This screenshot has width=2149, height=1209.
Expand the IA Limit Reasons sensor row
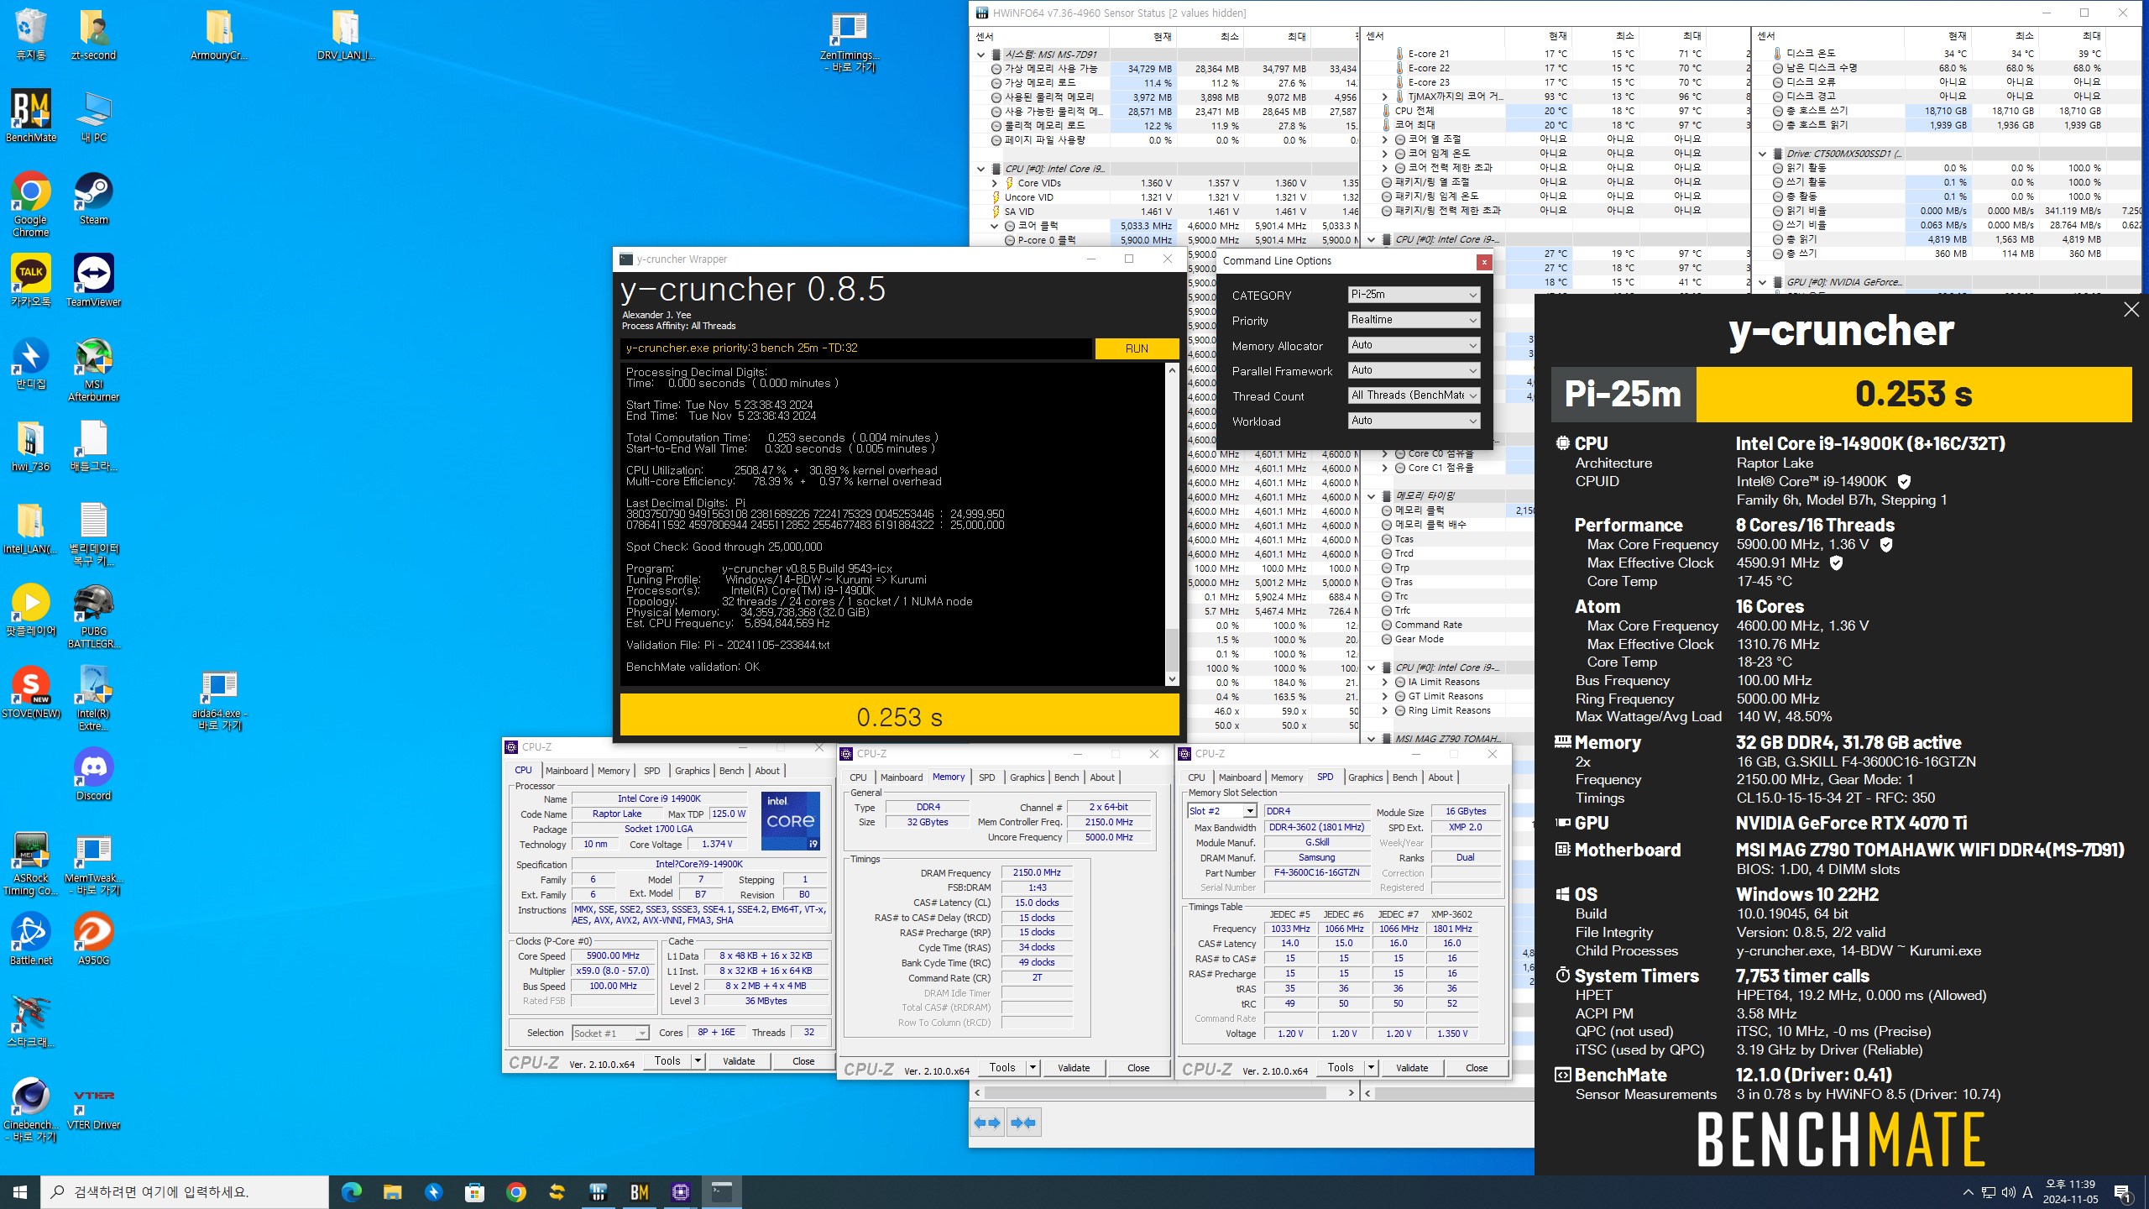pos(1385,683)
